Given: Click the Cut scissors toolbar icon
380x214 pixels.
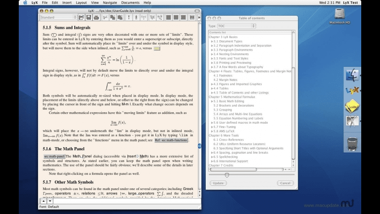Looking at the screenshot, I should click(x=105, y=17).
